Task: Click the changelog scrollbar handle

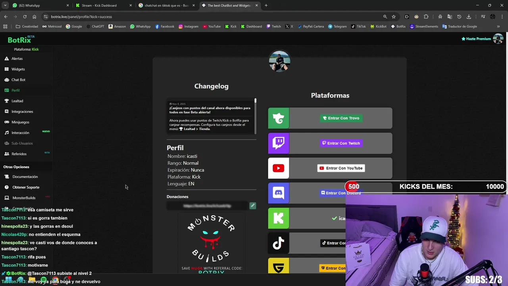Action: (x=255, y=101)
